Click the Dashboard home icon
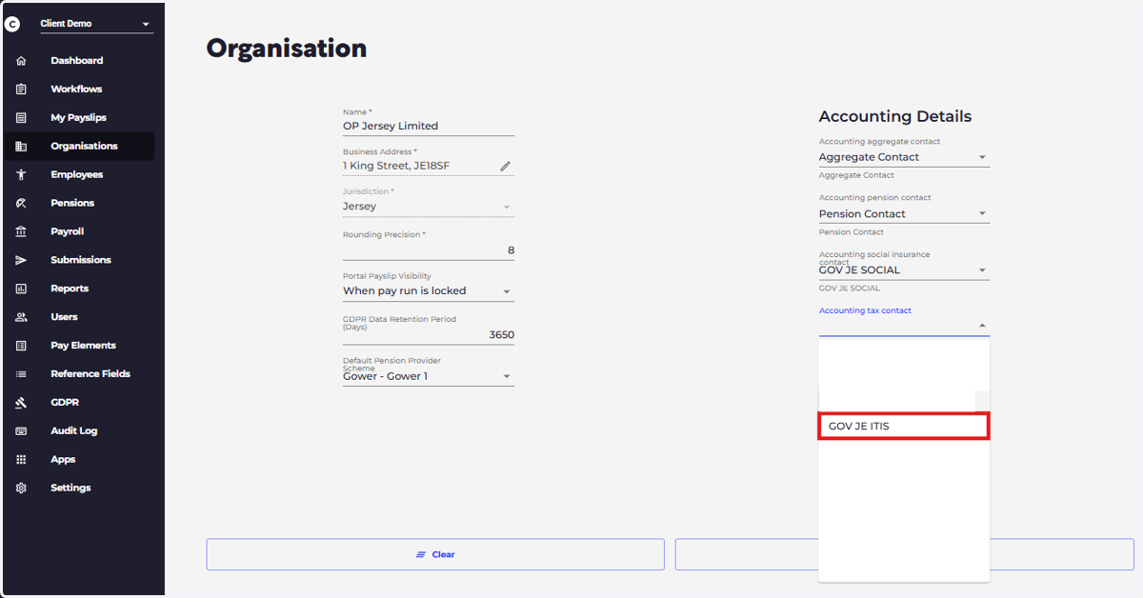 click(21, 61)
